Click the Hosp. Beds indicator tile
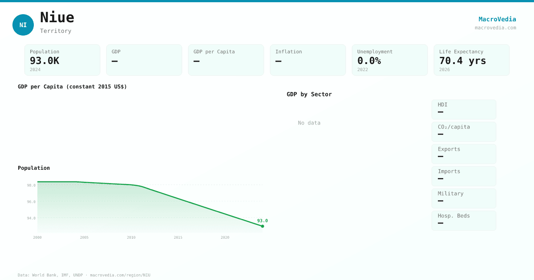The width and height of the screenshot is (534, 280). (464, 220)
